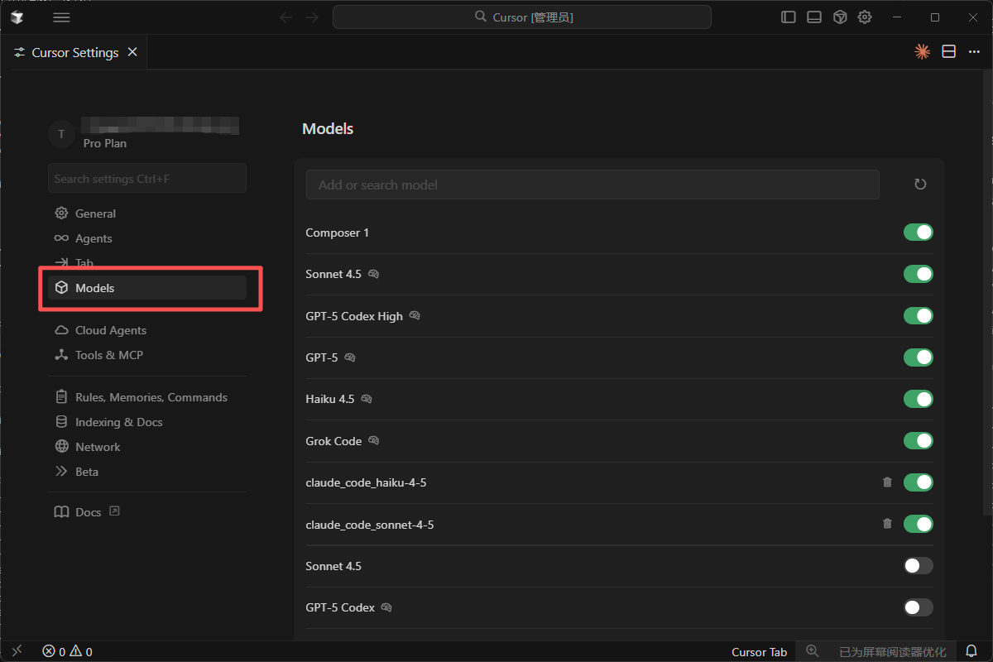993x662 pixels.
Task: Click Cursor Tab in status bar
Action: click(x=759, y=651)
